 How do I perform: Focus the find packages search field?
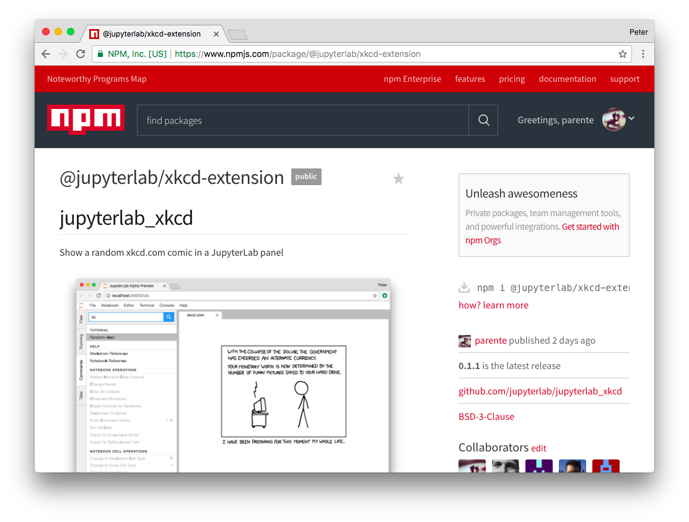point(303,120)
